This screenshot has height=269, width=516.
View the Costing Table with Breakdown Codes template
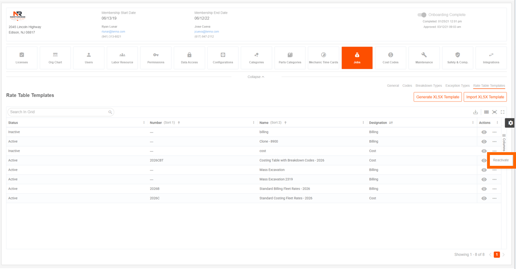tap(484, 161)
